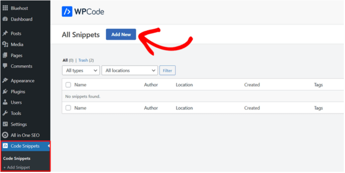Image resolution: width=345 pixels, height=173 pixels.
Task: Click the + Add Snippet submenu link
Action: point(17,167)
